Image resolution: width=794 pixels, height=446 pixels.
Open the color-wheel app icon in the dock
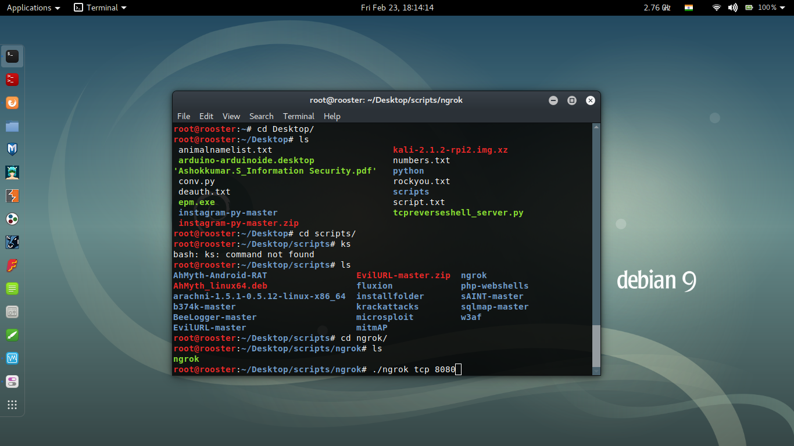click(12, 219)
